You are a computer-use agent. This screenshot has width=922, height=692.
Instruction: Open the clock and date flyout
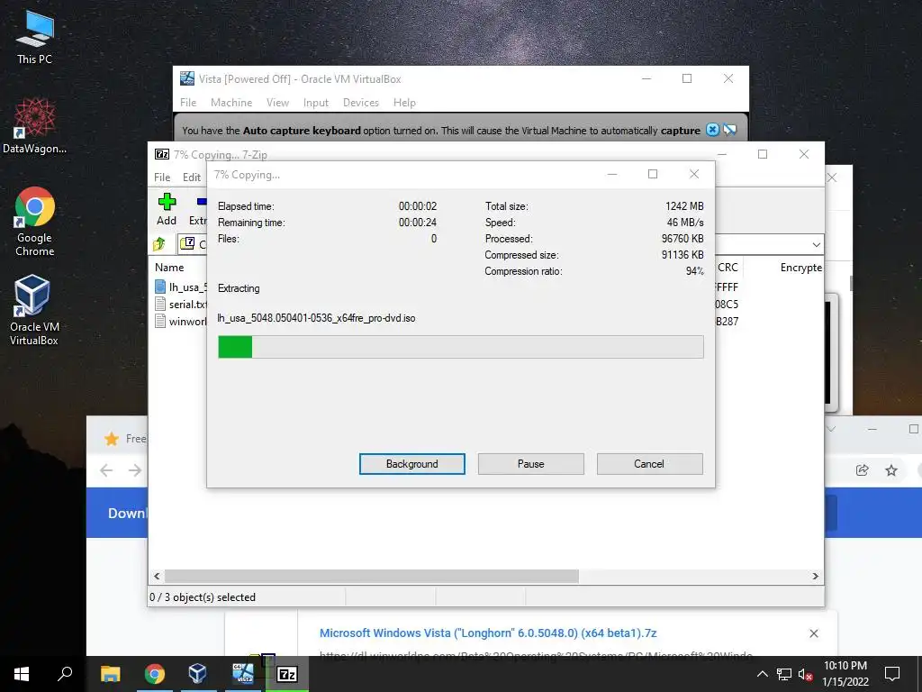845,674
